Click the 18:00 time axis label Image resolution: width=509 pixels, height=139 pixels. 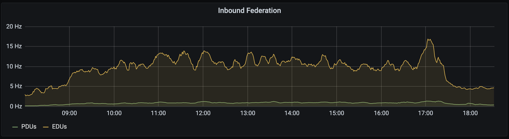470,113
